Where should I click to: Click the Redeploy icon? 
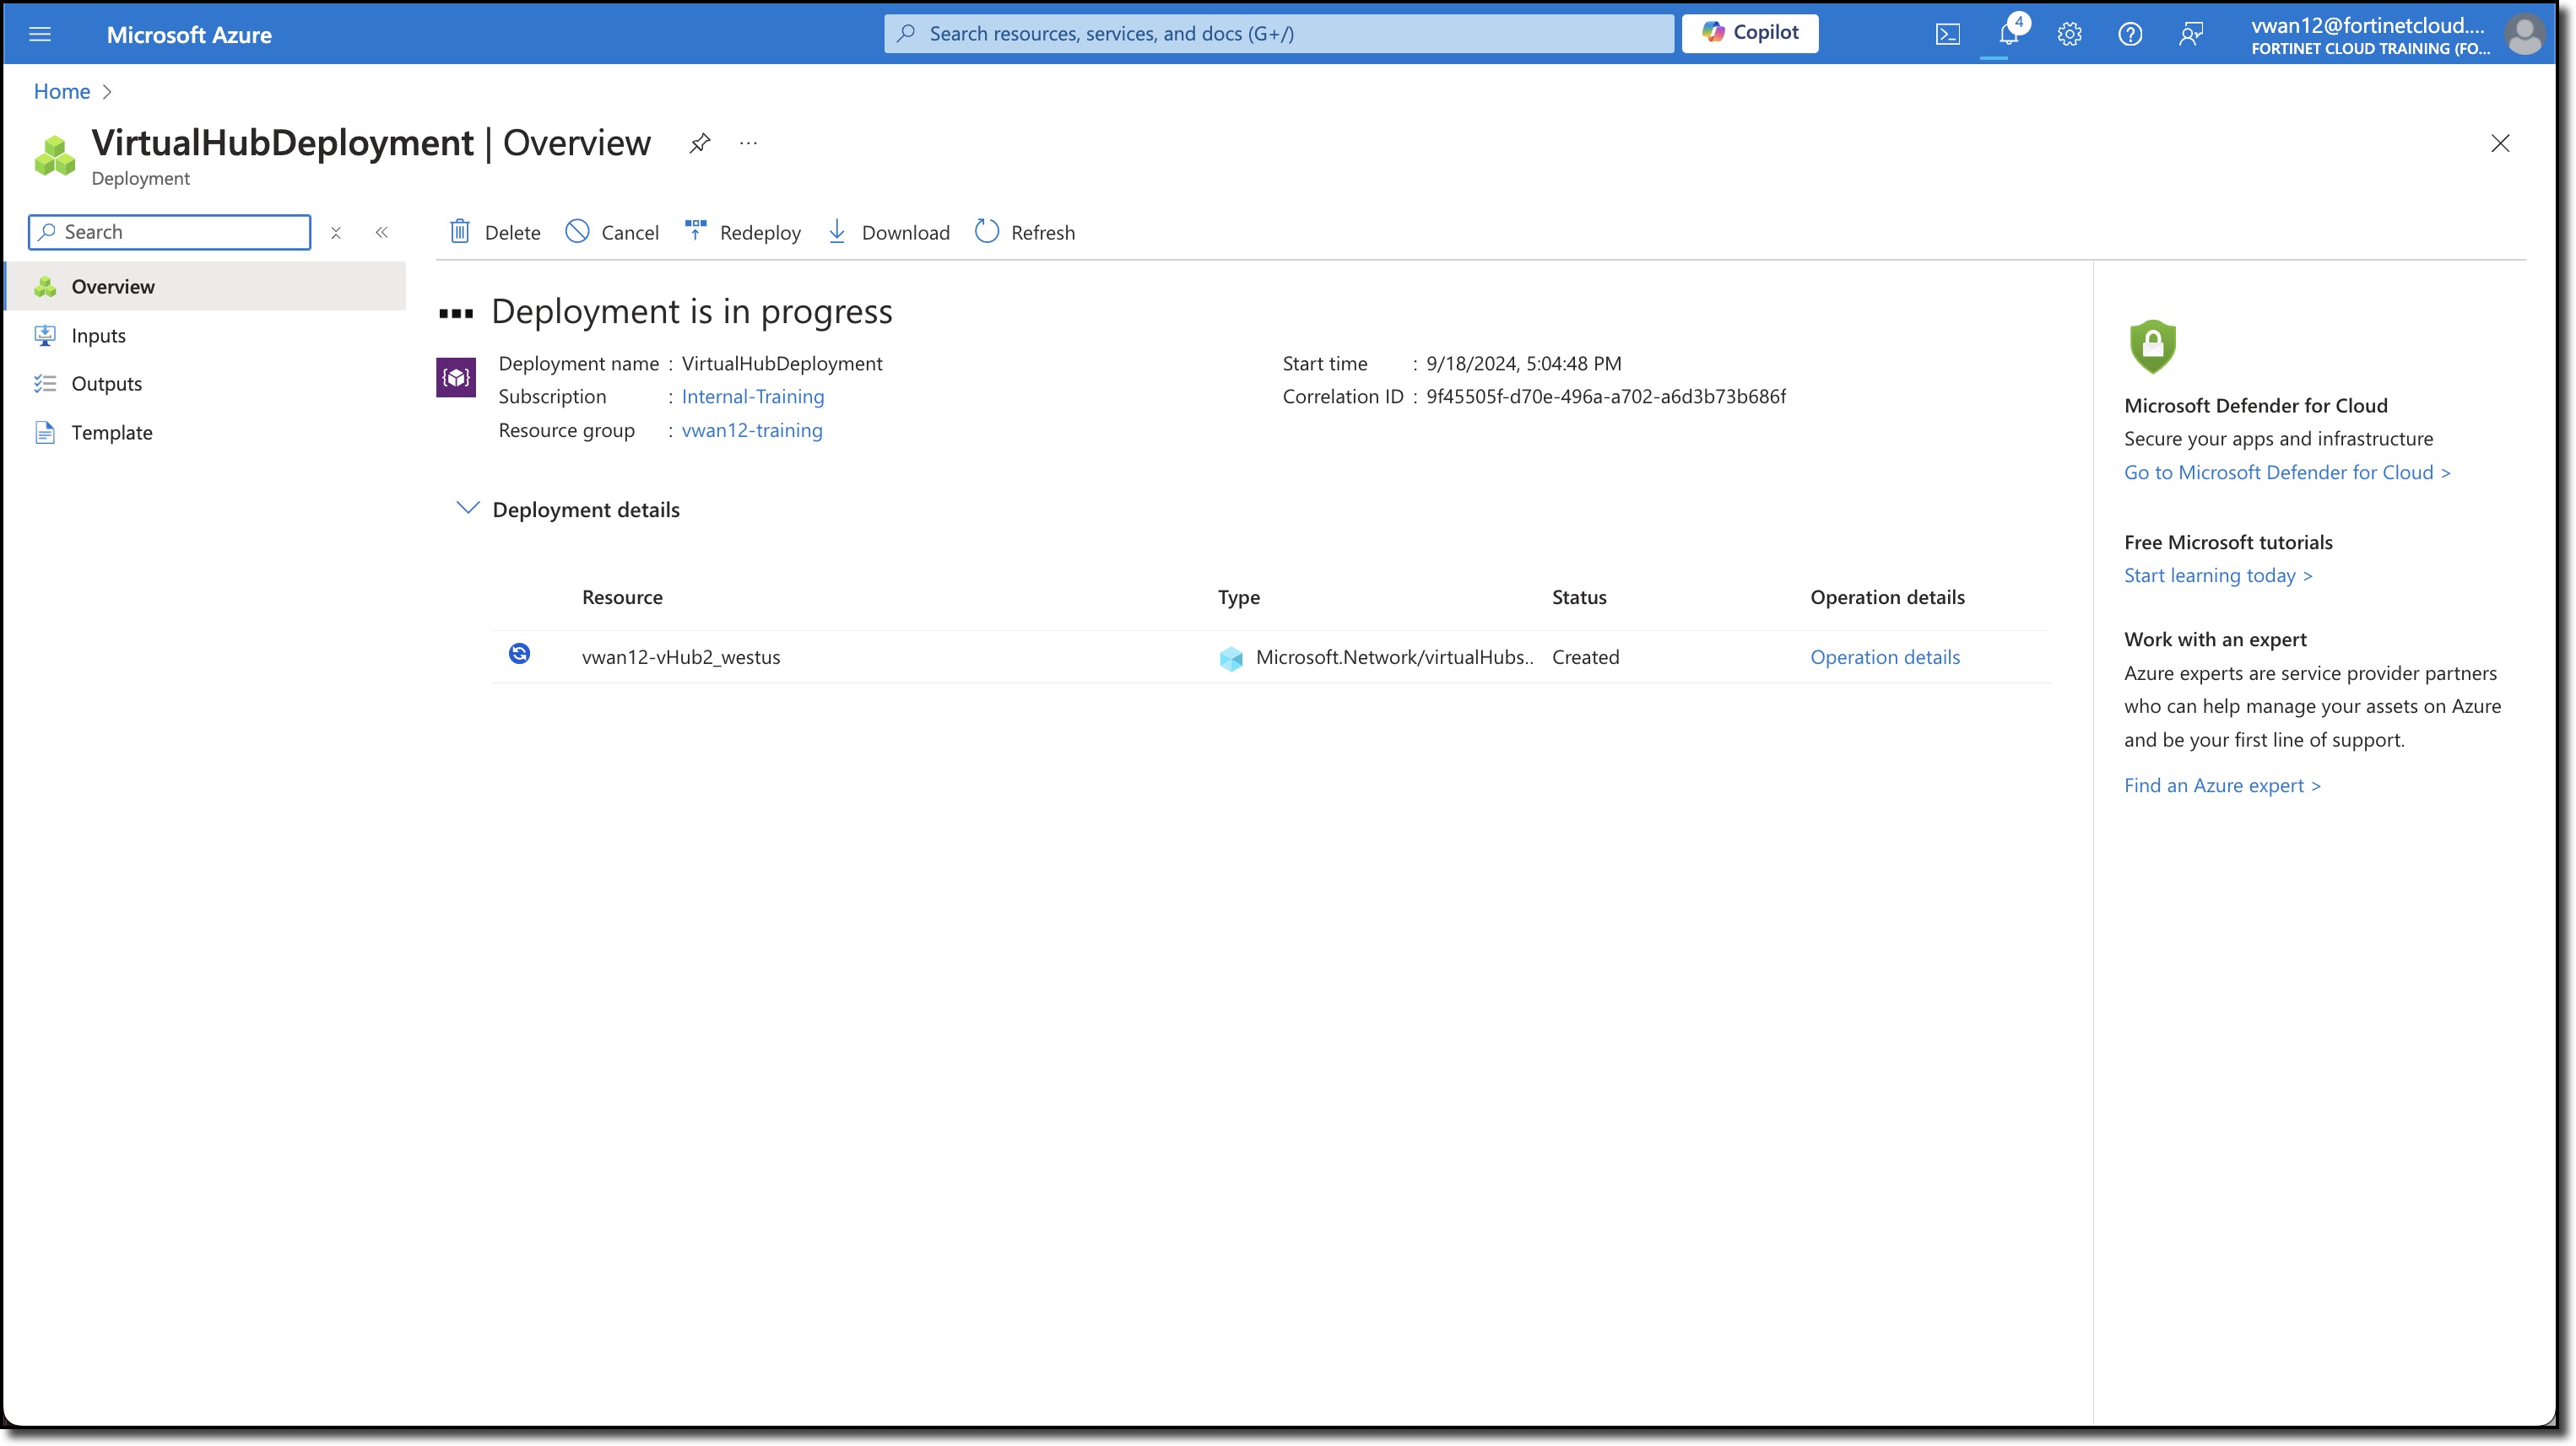coord(695,231)
